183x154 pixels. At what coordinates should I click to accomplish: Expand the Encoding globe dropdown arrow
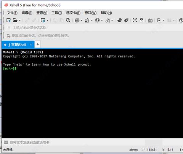pos(102,20)
